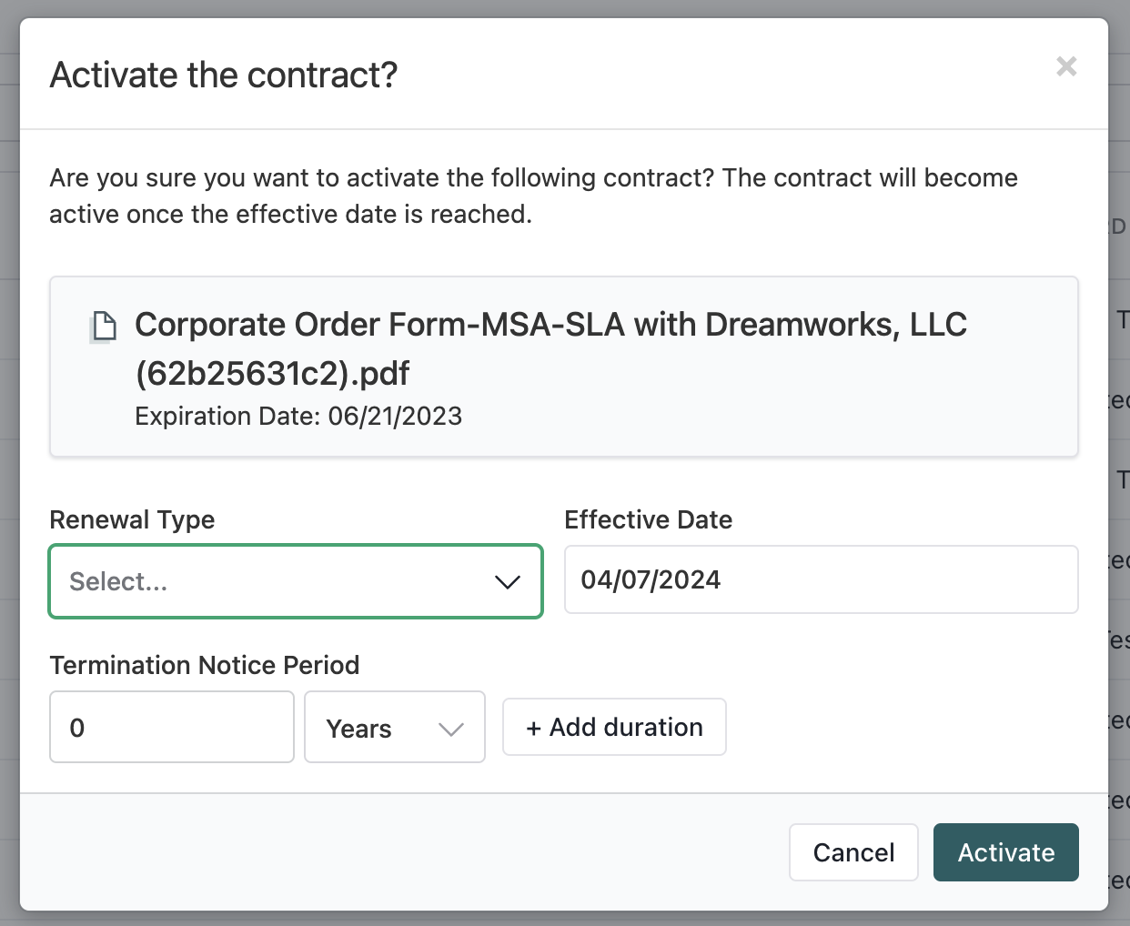Click the document file icon beside the contract name
The width and height of the screenshot is (1130, 926).
point(105,327)
